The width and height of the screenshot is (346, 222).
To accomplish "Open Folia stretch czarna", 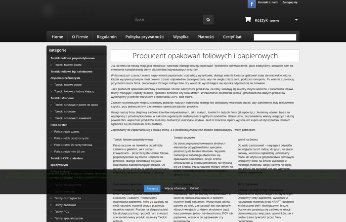I will coord(67,132).
